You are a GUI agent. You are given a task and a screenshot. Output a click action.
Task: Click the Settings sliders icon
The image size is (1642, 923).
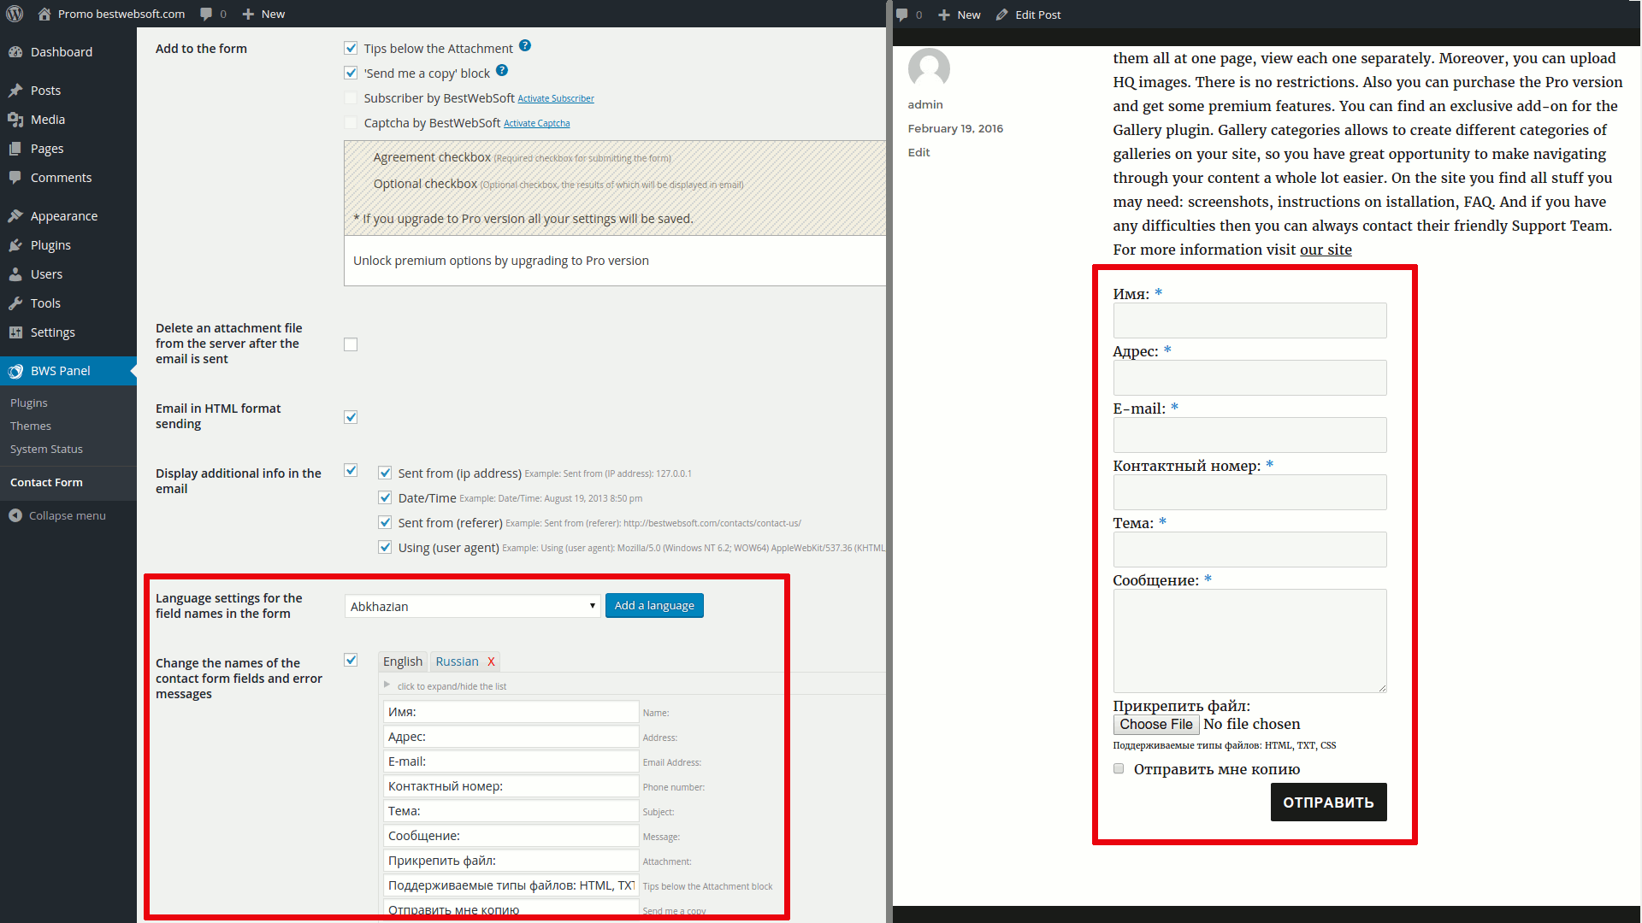pyautogui.click(x=15, y=332)
